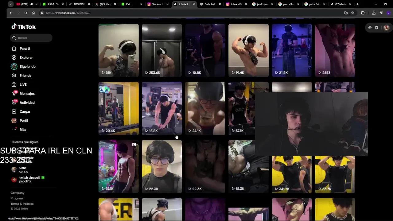
Task: Open the Terms & Policies footer link
Action: point(22,204)
